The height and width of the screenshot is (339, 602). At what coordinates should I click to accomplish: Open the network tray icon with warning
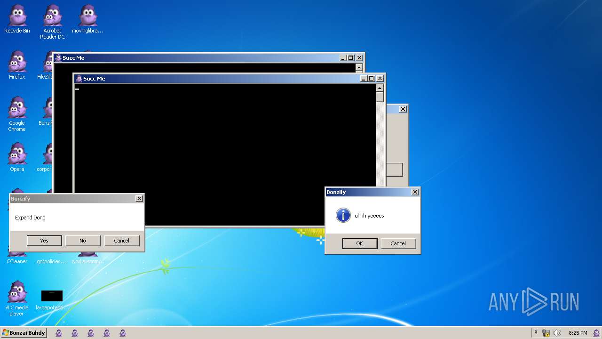(546, 333)
